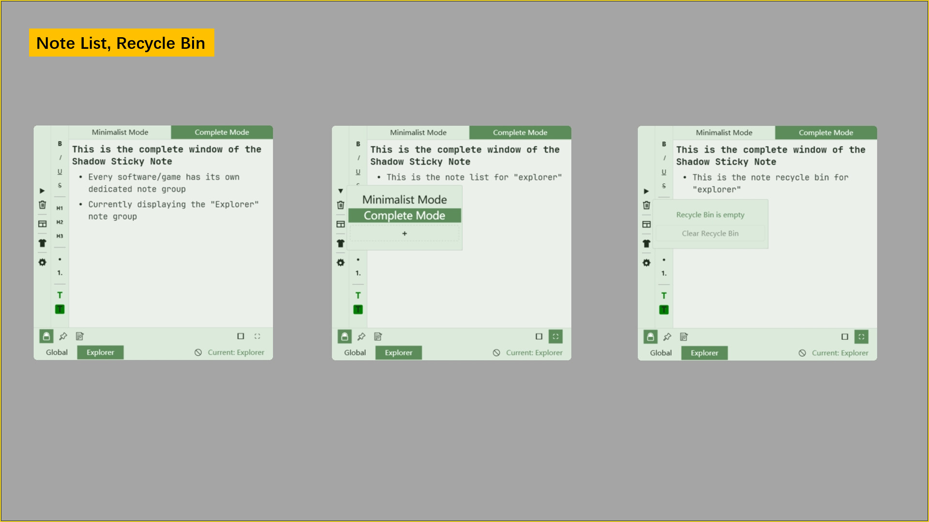Toggle the lock button in the first note window
The height and width of the screenshot is (522, 929).
click(x=46, y=336)
